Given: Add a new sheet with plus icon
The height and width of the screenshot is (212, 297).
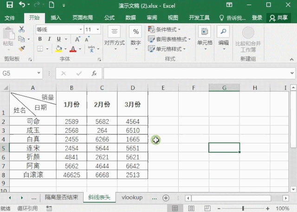Looking at the screenshot, I should (166, 198).
